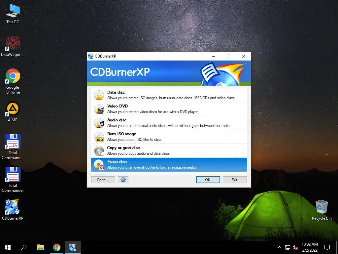
Task: Click description about removing contents from rewritable medium
Action: 153,167
